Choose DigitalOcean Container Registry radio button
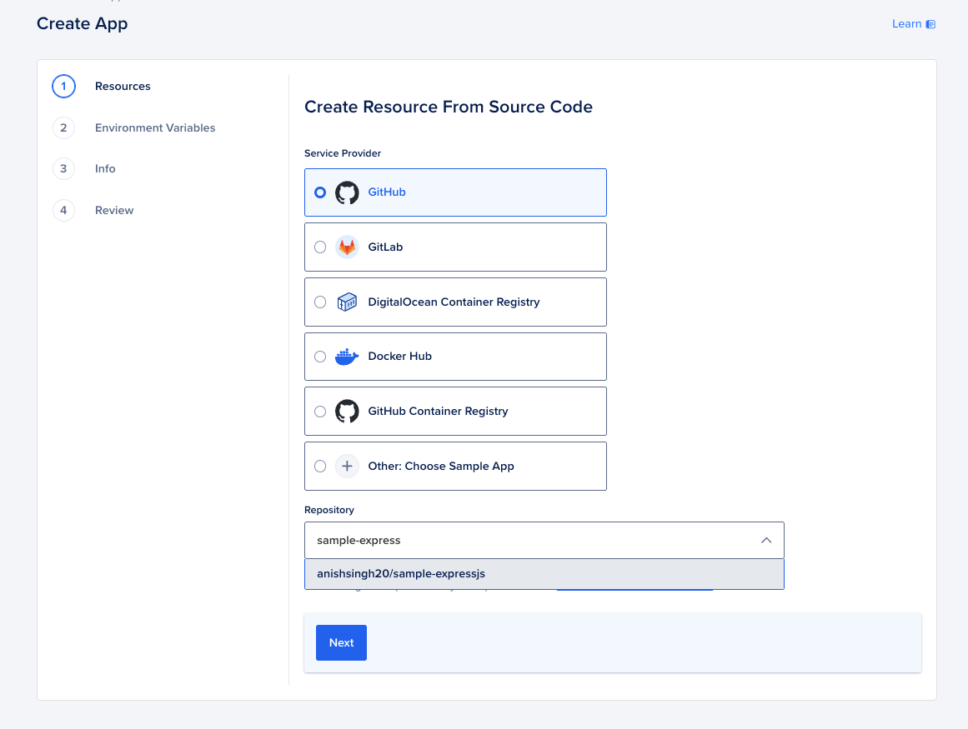This screenshot has width=968, height=729. [x=320, y=302]
